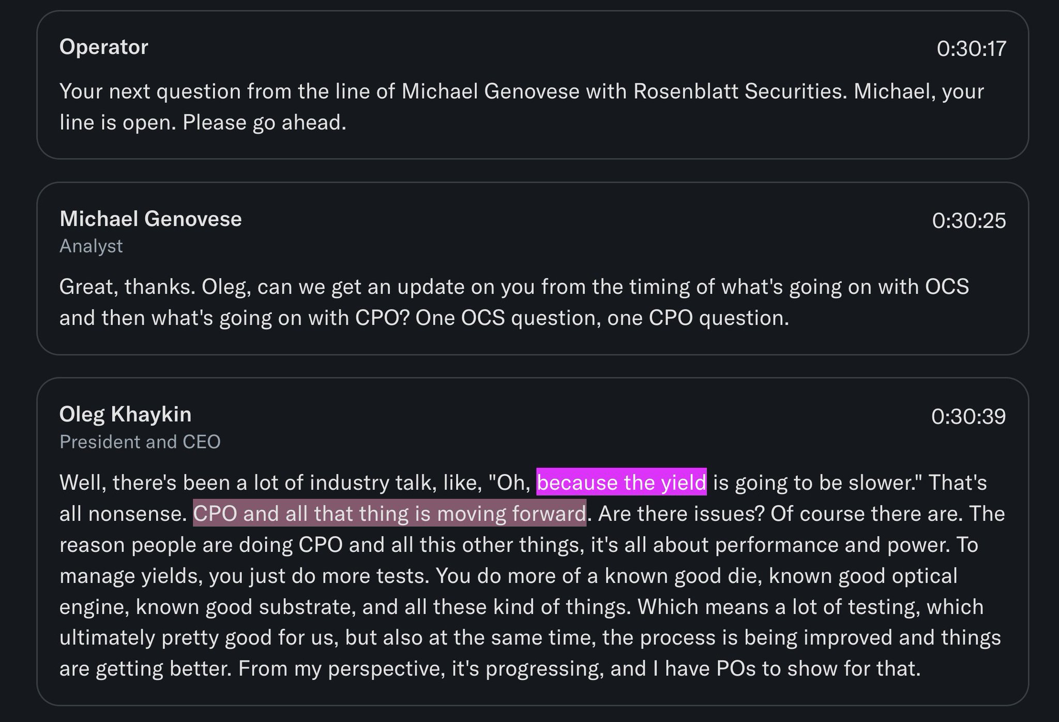Click 'One OCS question, one CPO question' text

coord(602,318)
